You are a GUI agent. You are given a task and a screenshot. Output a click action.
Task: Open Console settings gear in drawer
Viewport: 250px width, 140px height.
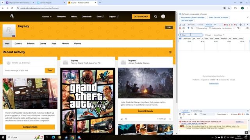coord(181,117)
